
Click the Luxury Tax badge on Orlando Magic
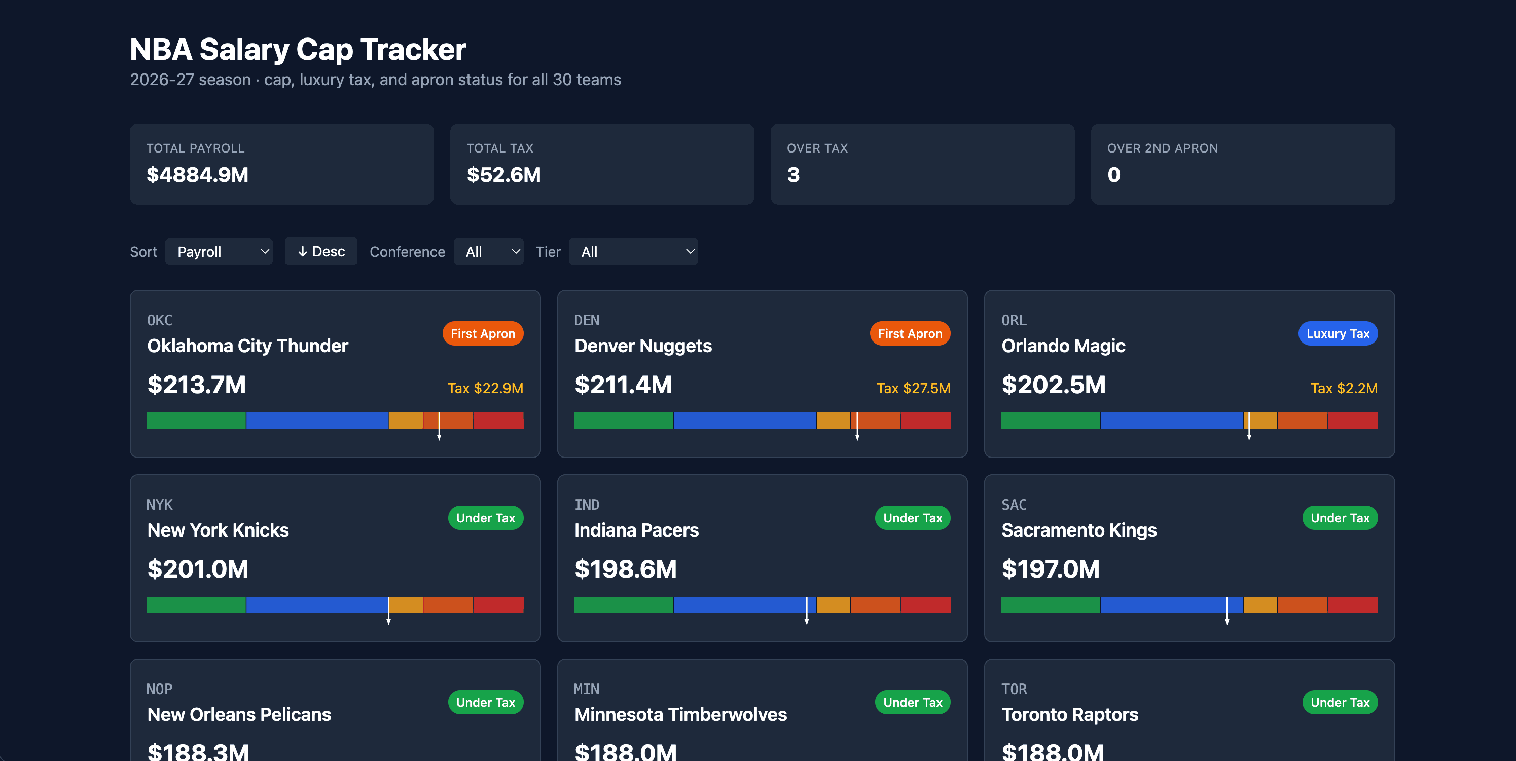coord(1338,333)
